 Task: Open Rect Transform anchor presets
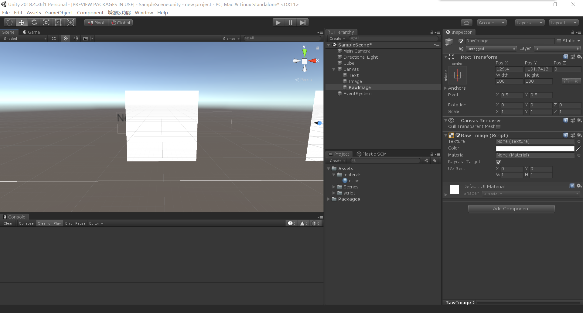[x=458, y=75]
